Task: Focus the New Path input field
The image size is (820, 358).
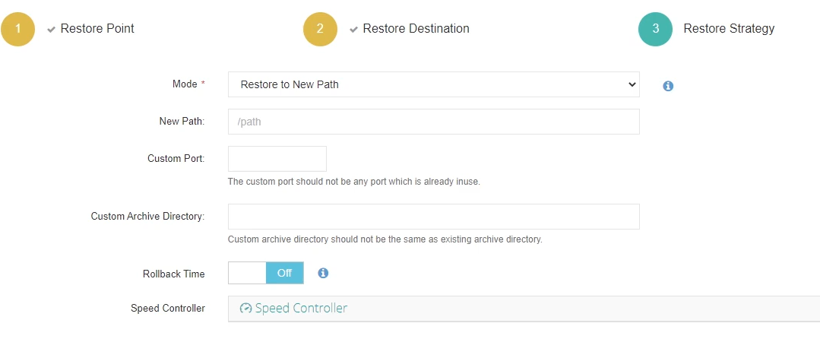Action: (x=433, y=122)
